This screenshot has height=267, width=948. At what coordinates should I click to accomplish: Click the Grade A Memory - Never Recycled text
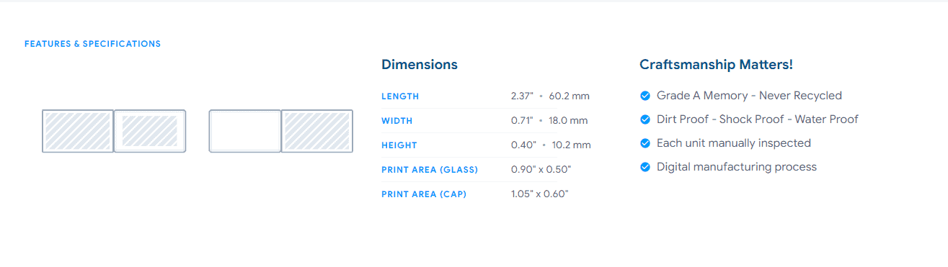[749, 96]
